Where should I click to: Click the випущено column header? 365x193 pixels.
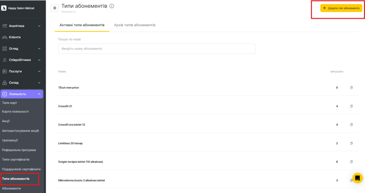(x=337, y=71)
